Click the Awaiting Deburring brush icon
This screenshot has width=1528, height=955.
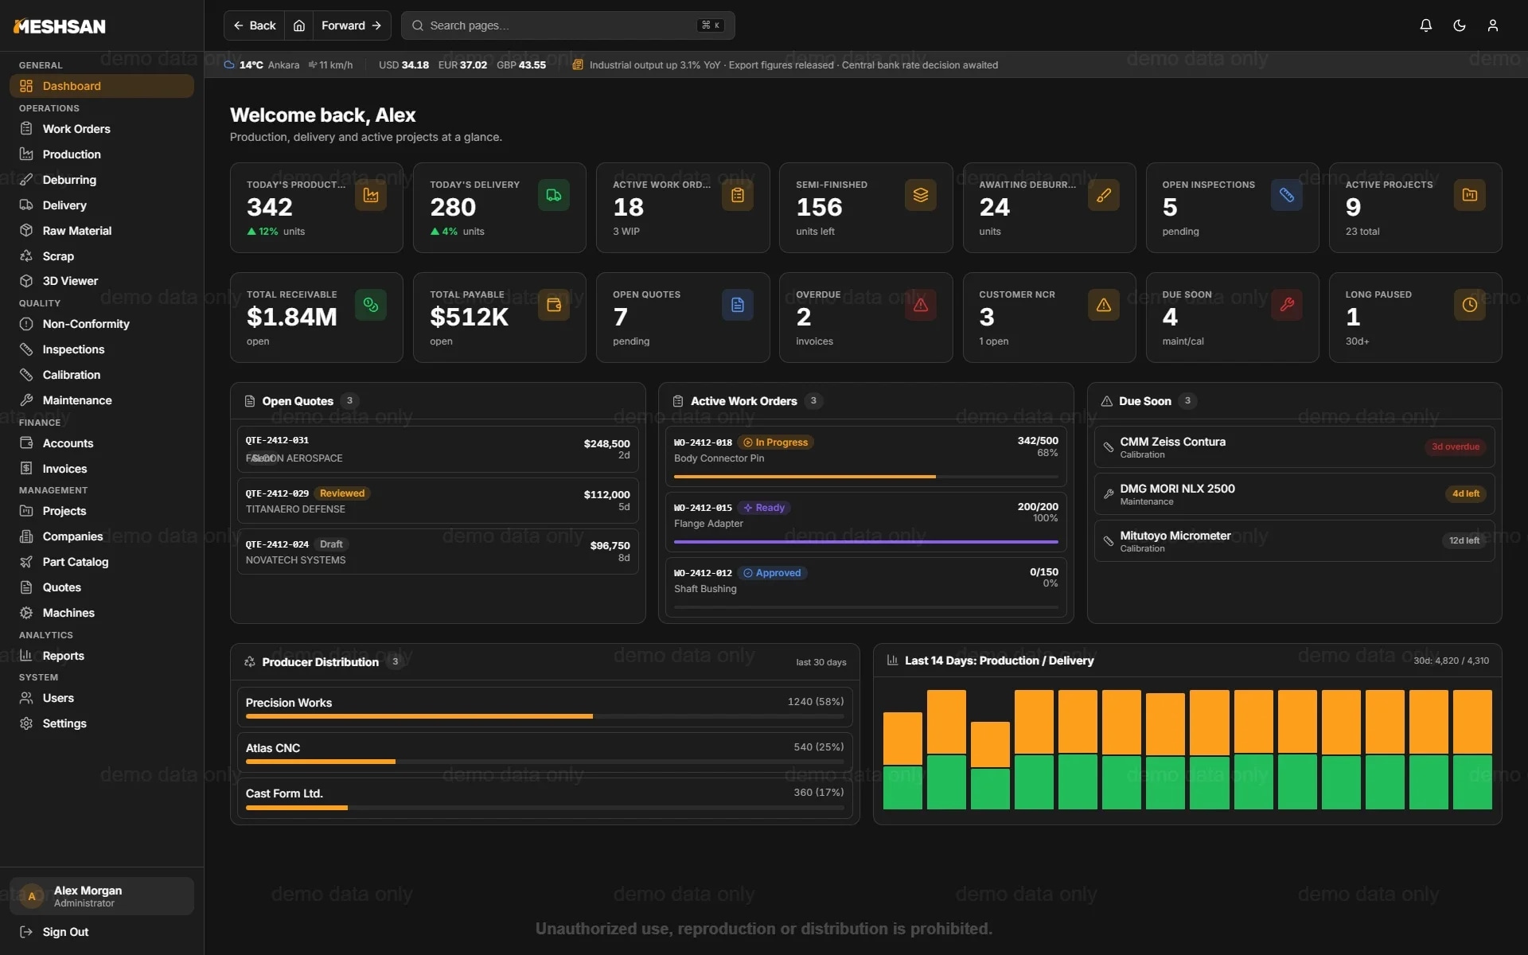(1104, 195)
